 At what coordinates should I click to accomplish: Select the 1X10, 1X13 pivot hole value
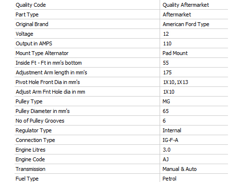[x=176, y=82]
